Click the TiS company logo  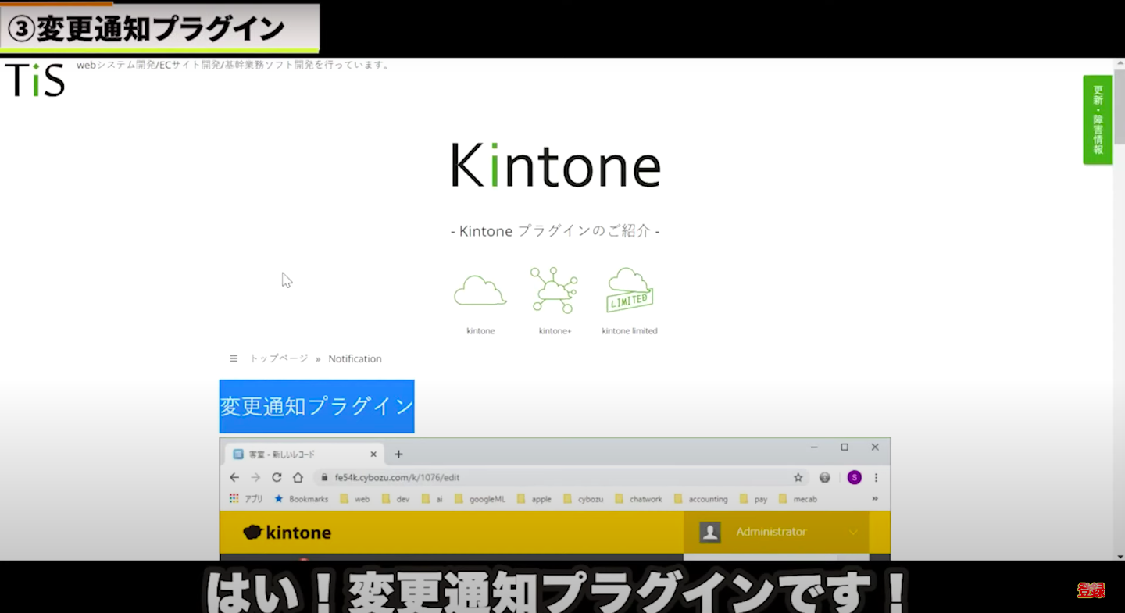34,80
